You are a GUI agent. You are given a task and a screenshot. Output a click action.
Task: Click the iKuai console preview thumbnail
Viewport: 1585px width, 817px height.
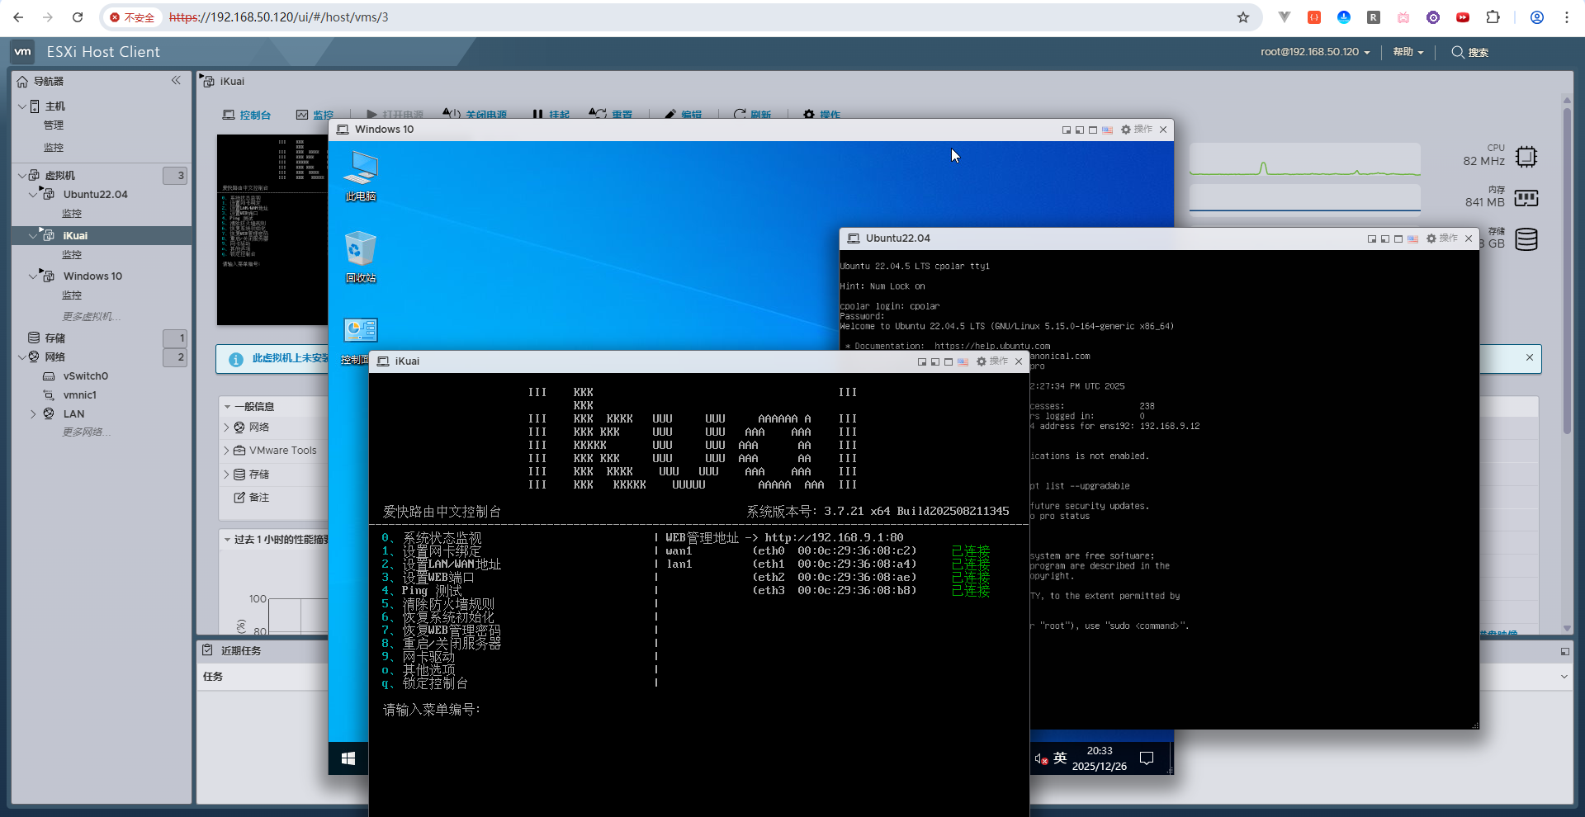coord(272,229)
